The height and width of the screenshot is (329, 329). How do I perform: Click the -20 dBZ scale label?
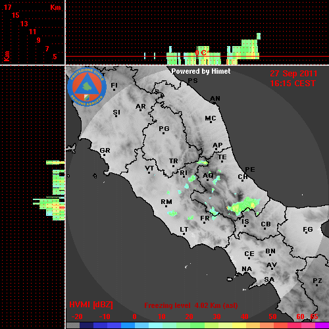point(77,316)
